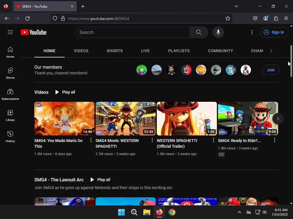Screen dimensions: 293x219
Task: Open 'SMG4 - The Lawsuit Arc' playlist title
Action: pos(59,180)
